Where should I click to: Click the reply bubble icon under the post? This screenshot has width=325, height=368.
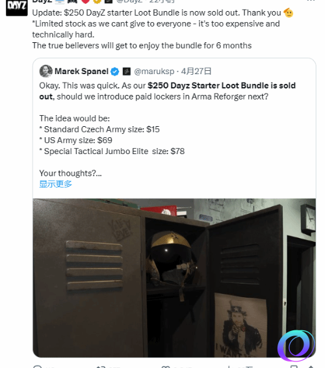(38, 367)
